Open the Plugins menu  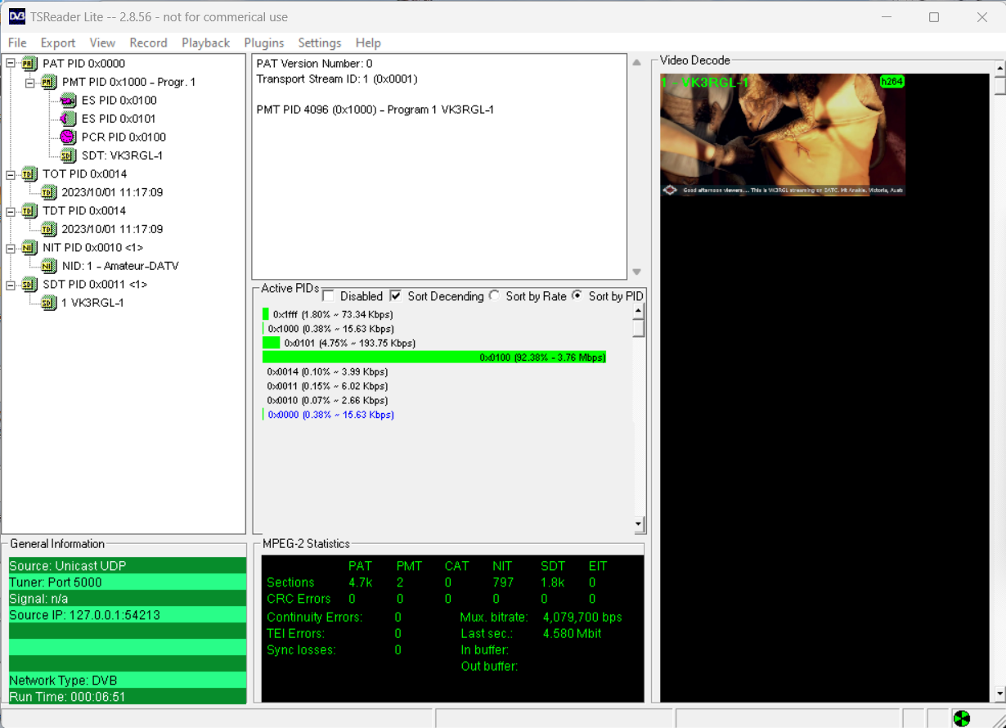[x=264, y=43]
